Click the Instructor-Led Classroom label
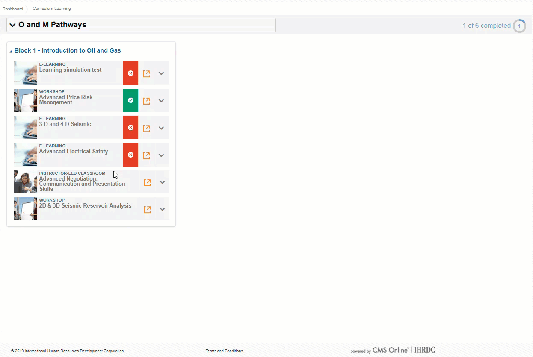Viewport: 533px width, 357px height. tap(72, 173)
